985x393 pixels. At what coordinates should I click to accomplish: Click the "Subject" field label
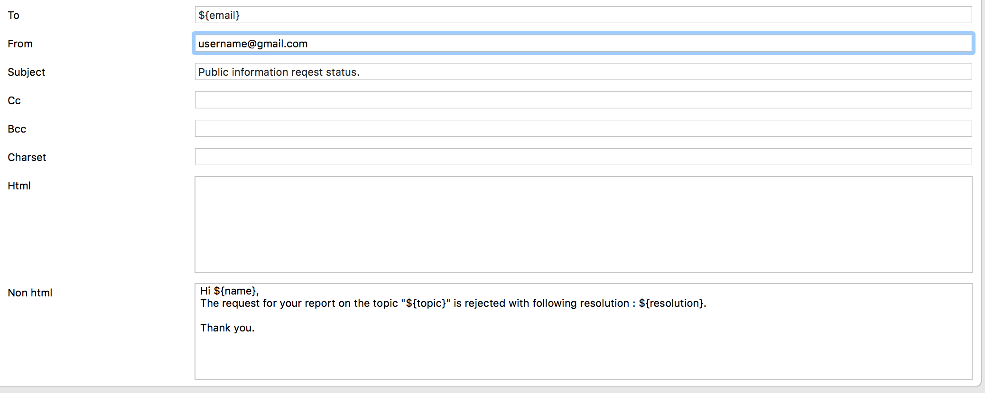[x=26, y=72]
